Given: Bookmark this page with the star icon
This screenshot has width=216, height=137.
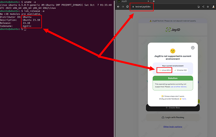Looking at the screenshot, I should coord(208,7).
